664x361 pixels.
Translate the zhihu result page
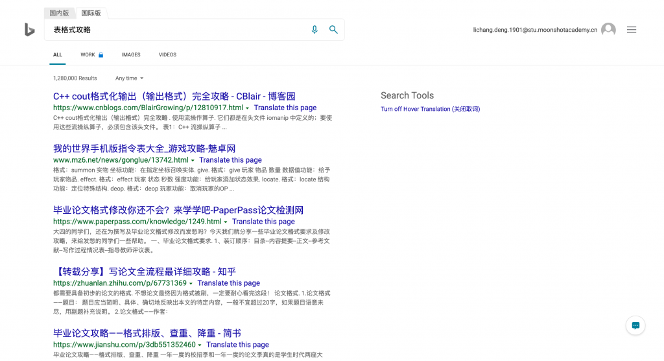point(229,283)
